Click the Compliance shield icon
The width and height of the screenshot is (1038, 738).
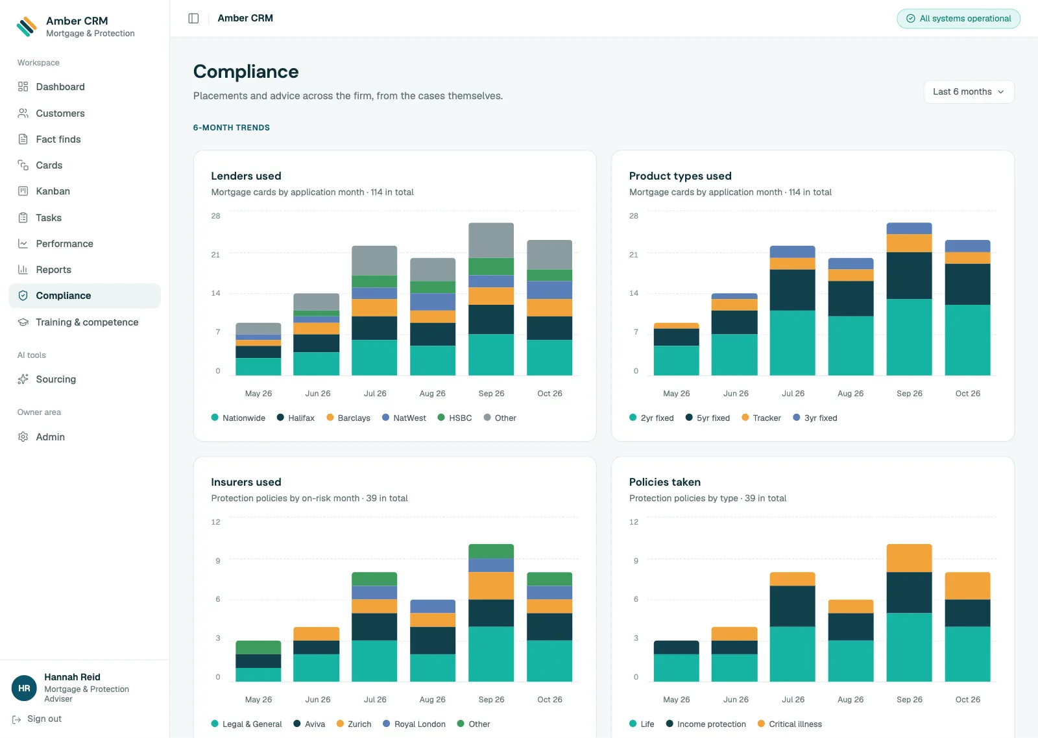[23, 296]
